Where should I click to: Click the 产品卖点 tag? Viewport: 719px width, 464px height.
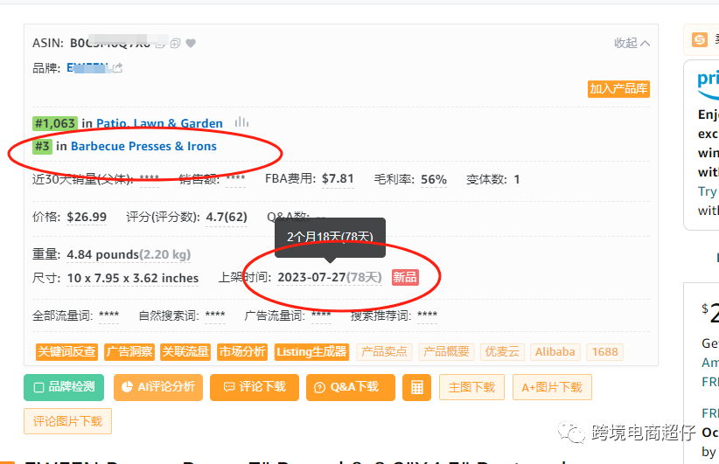click(x=384, y=352)
